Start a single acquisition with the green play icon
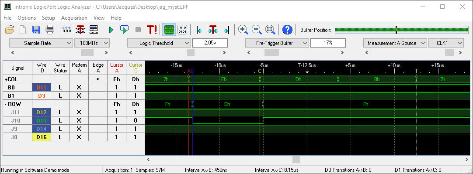Image resolution: width=473 pixels, height=174 pixels. click(111, 30)
